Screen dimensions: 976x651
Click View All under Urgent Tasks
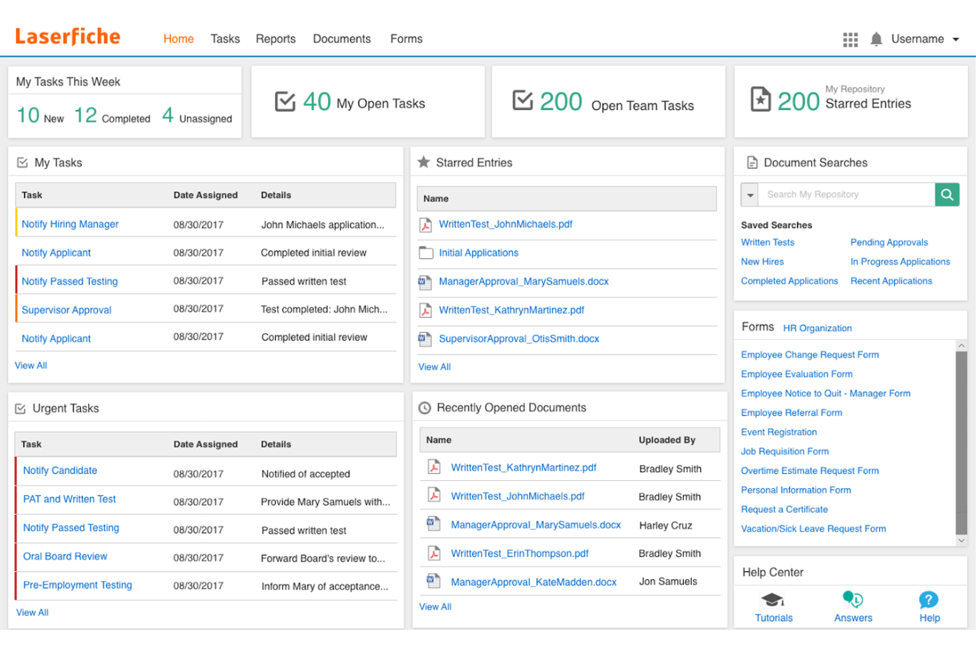pos(32,613)
